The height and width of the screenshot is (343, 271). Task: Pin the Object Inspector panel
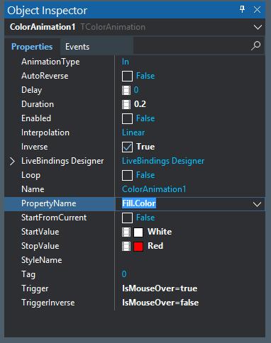click(243, 9)
